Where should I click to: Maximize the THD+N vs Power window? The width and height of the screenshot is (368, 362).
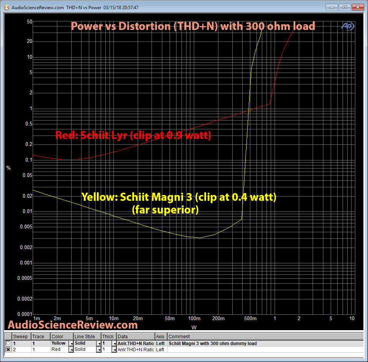(345, 7)
